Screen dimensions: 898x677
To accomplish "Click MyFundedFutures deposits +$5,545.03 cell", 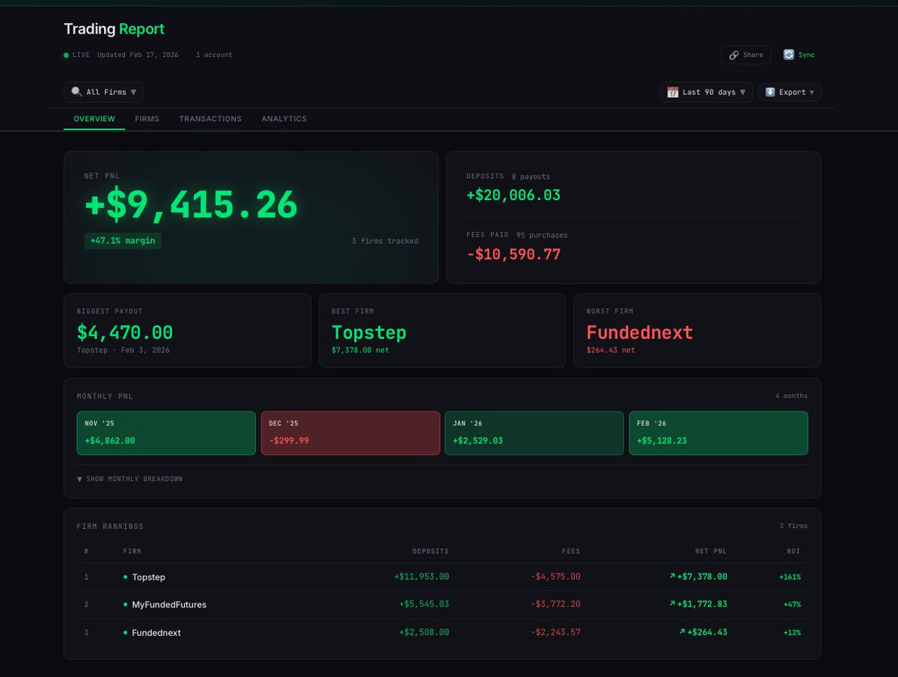I will coord(424,604).
